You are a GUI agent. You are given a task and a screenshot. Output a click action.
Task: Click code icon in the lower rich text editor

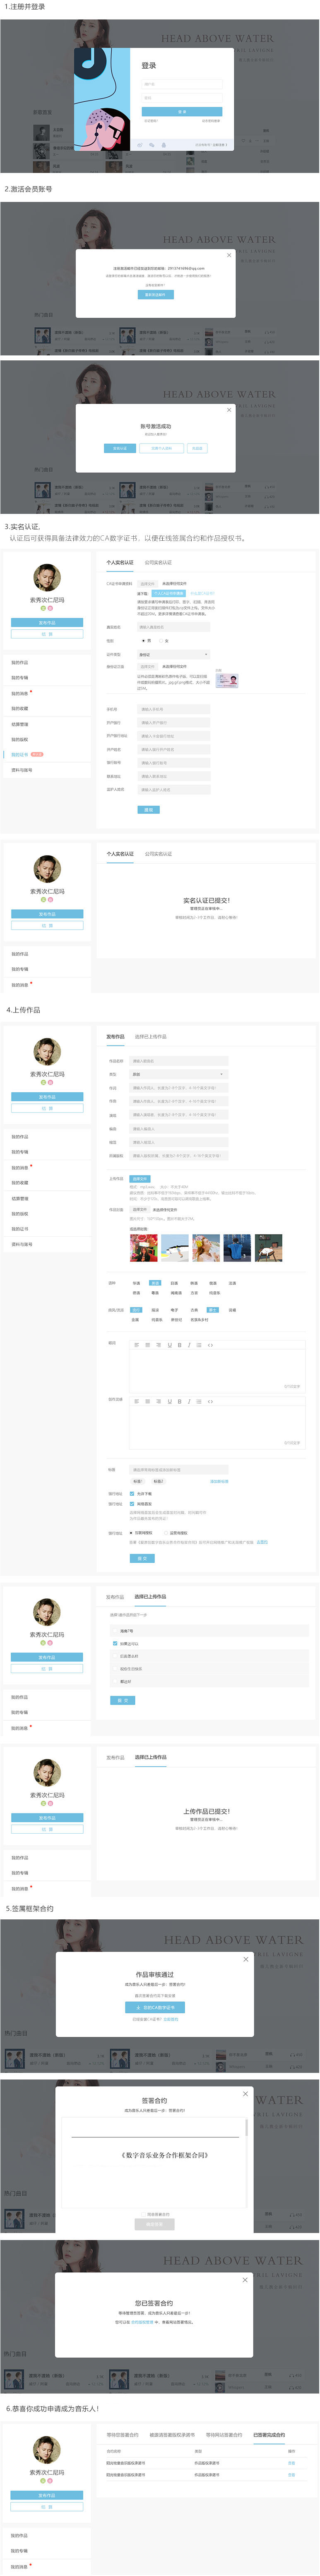[x=210, y=1401]
